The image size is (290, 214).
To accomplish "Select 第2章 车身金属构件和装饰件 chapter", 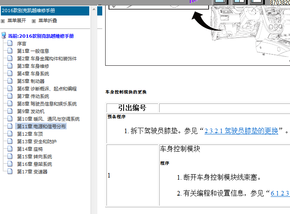I will click(x=47, y=59).
